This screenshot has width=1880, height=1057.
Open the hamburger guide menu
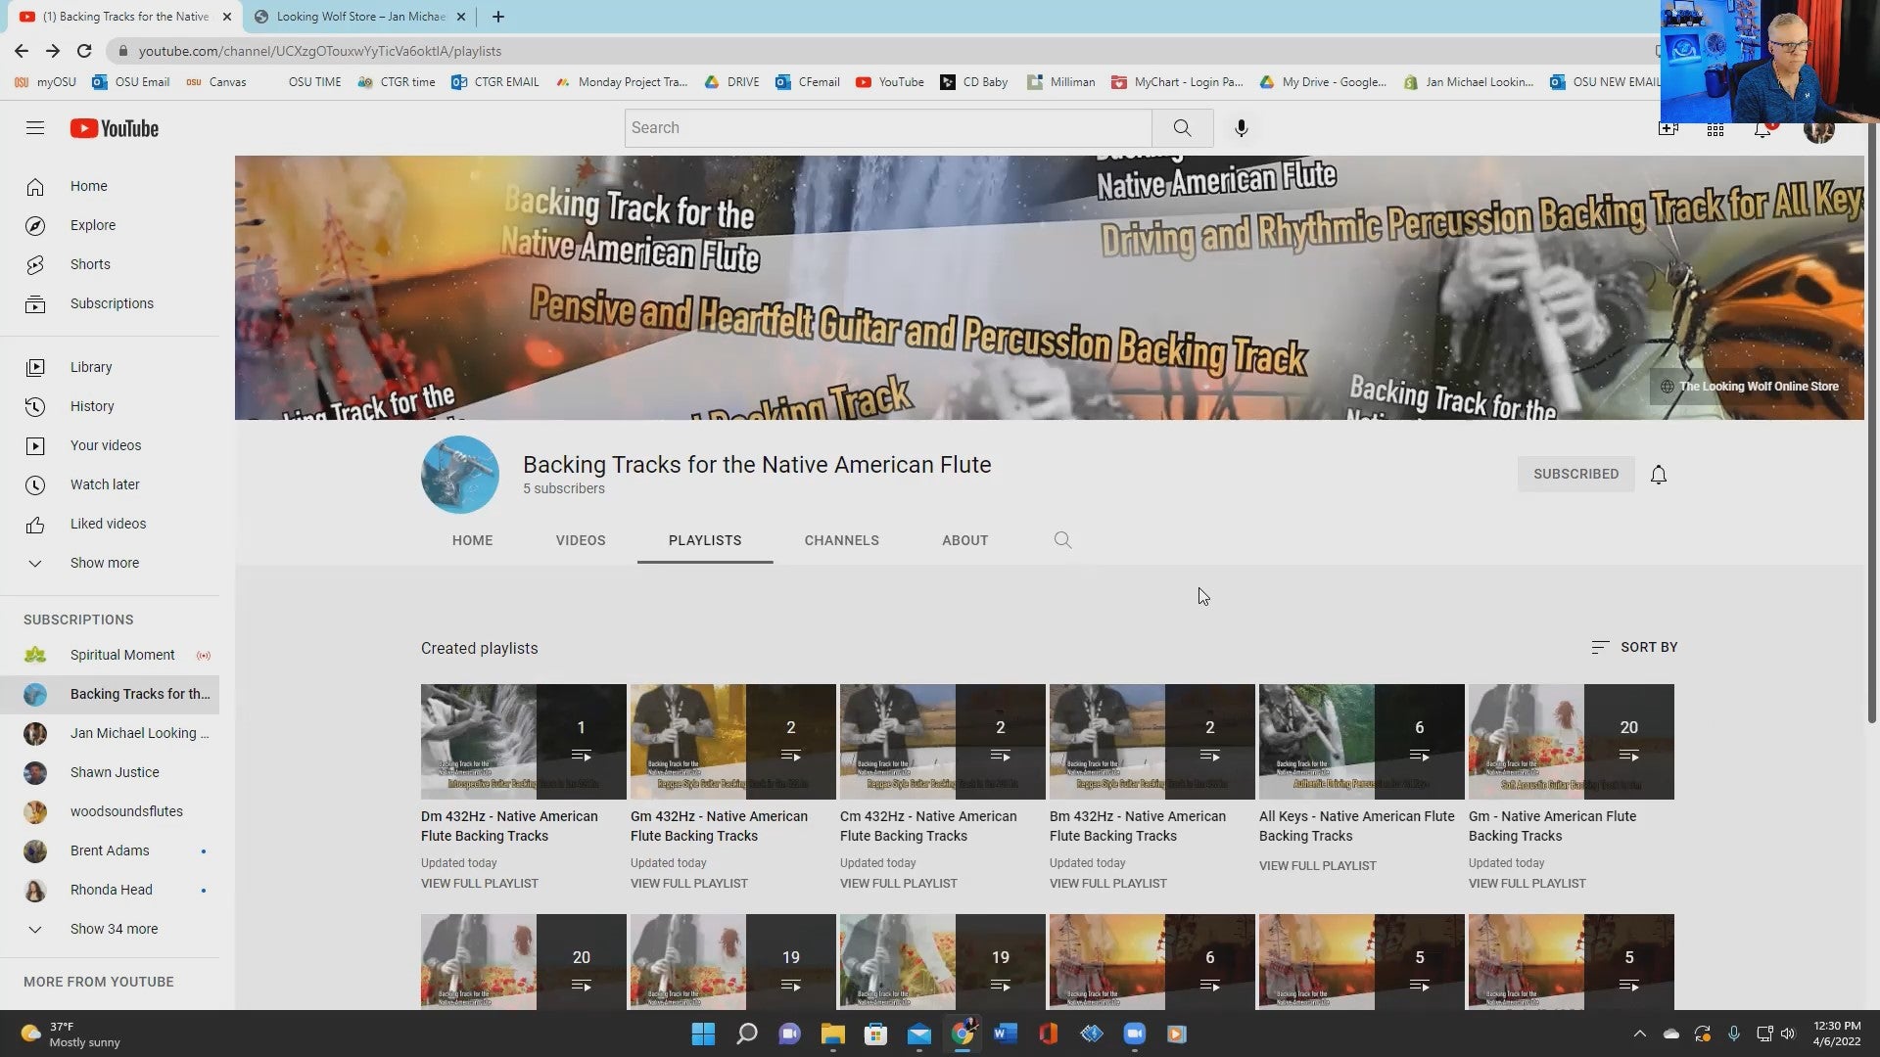35,128
